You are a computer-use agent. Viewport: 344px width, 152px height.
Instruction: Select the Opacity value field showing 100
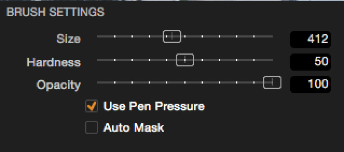310,84
